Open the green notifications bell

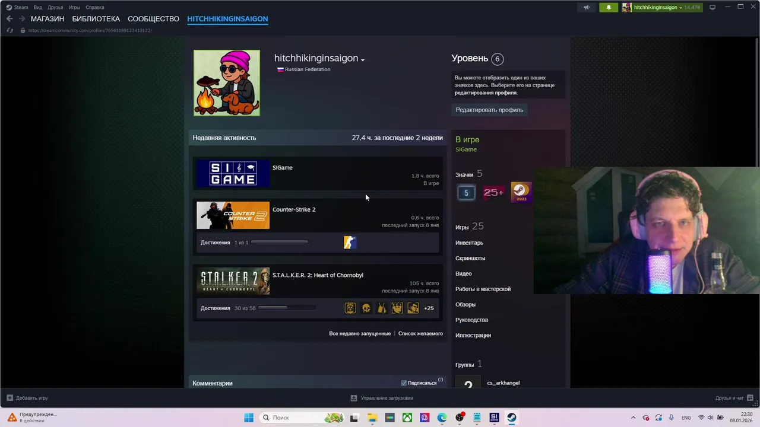coord(609,8)
